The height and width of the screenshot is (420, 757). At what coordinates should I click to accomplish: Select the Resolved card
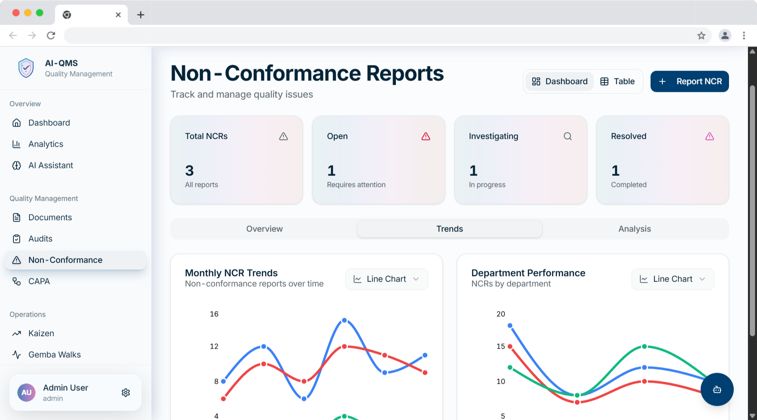tap(663, 160)
